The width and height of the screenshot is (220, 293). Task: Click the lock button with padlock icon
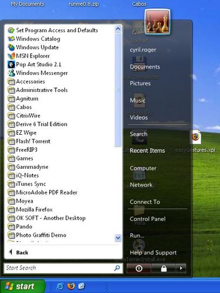pos(164,268)
